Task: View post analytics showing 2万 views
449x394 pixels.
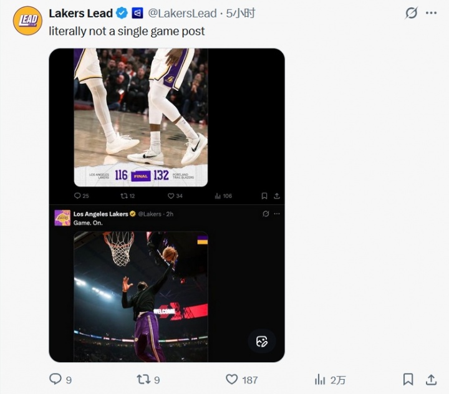Action: 321,379
